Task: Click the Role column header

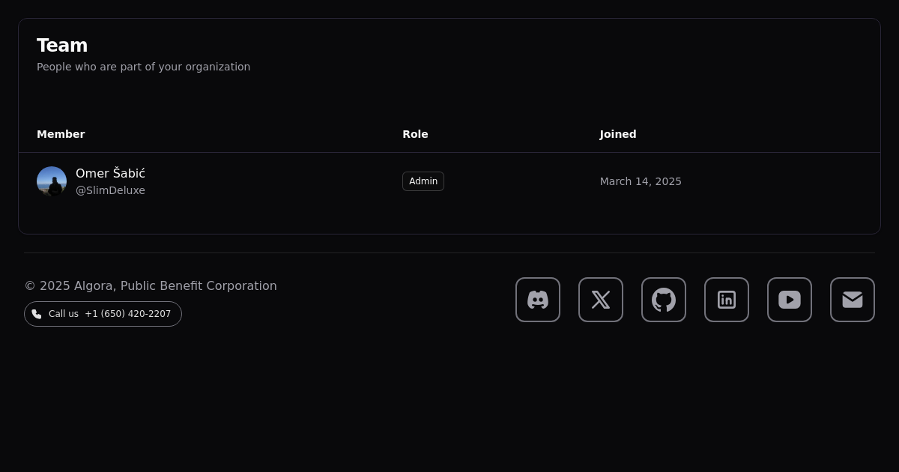Action: [415, 134]
